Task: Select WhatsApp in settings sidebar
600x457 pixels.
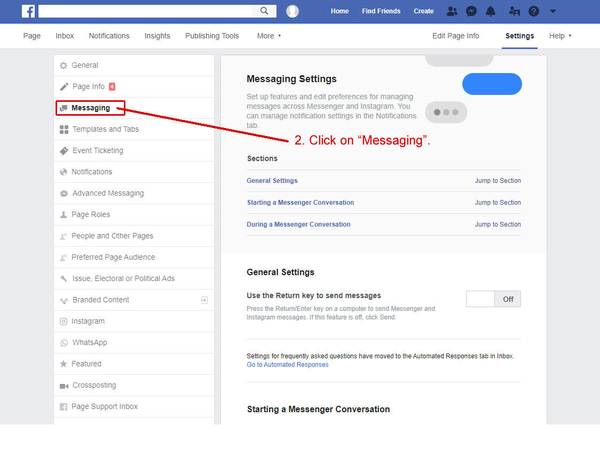Action: (134, 343)
